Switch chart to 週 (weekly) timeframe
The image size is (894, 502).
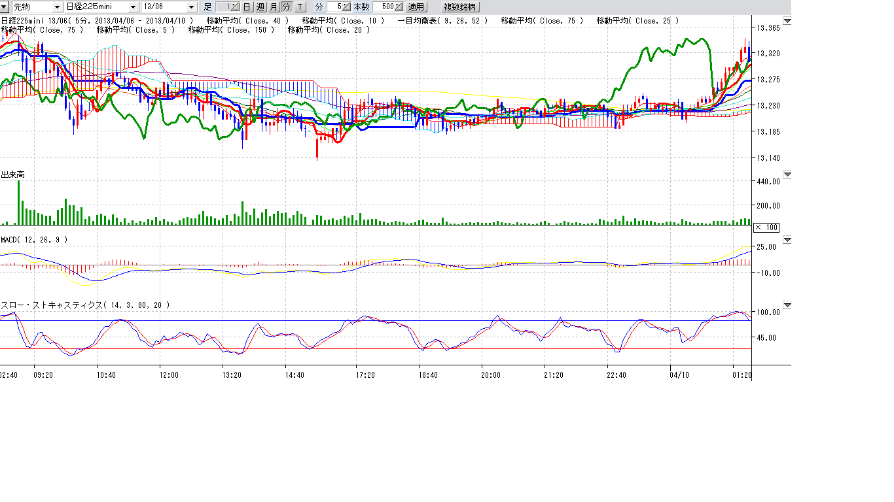click(260, 7)
